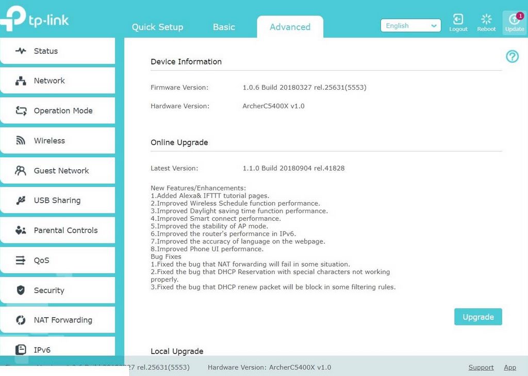Click the Wireless signal icon

pos(21,140)
